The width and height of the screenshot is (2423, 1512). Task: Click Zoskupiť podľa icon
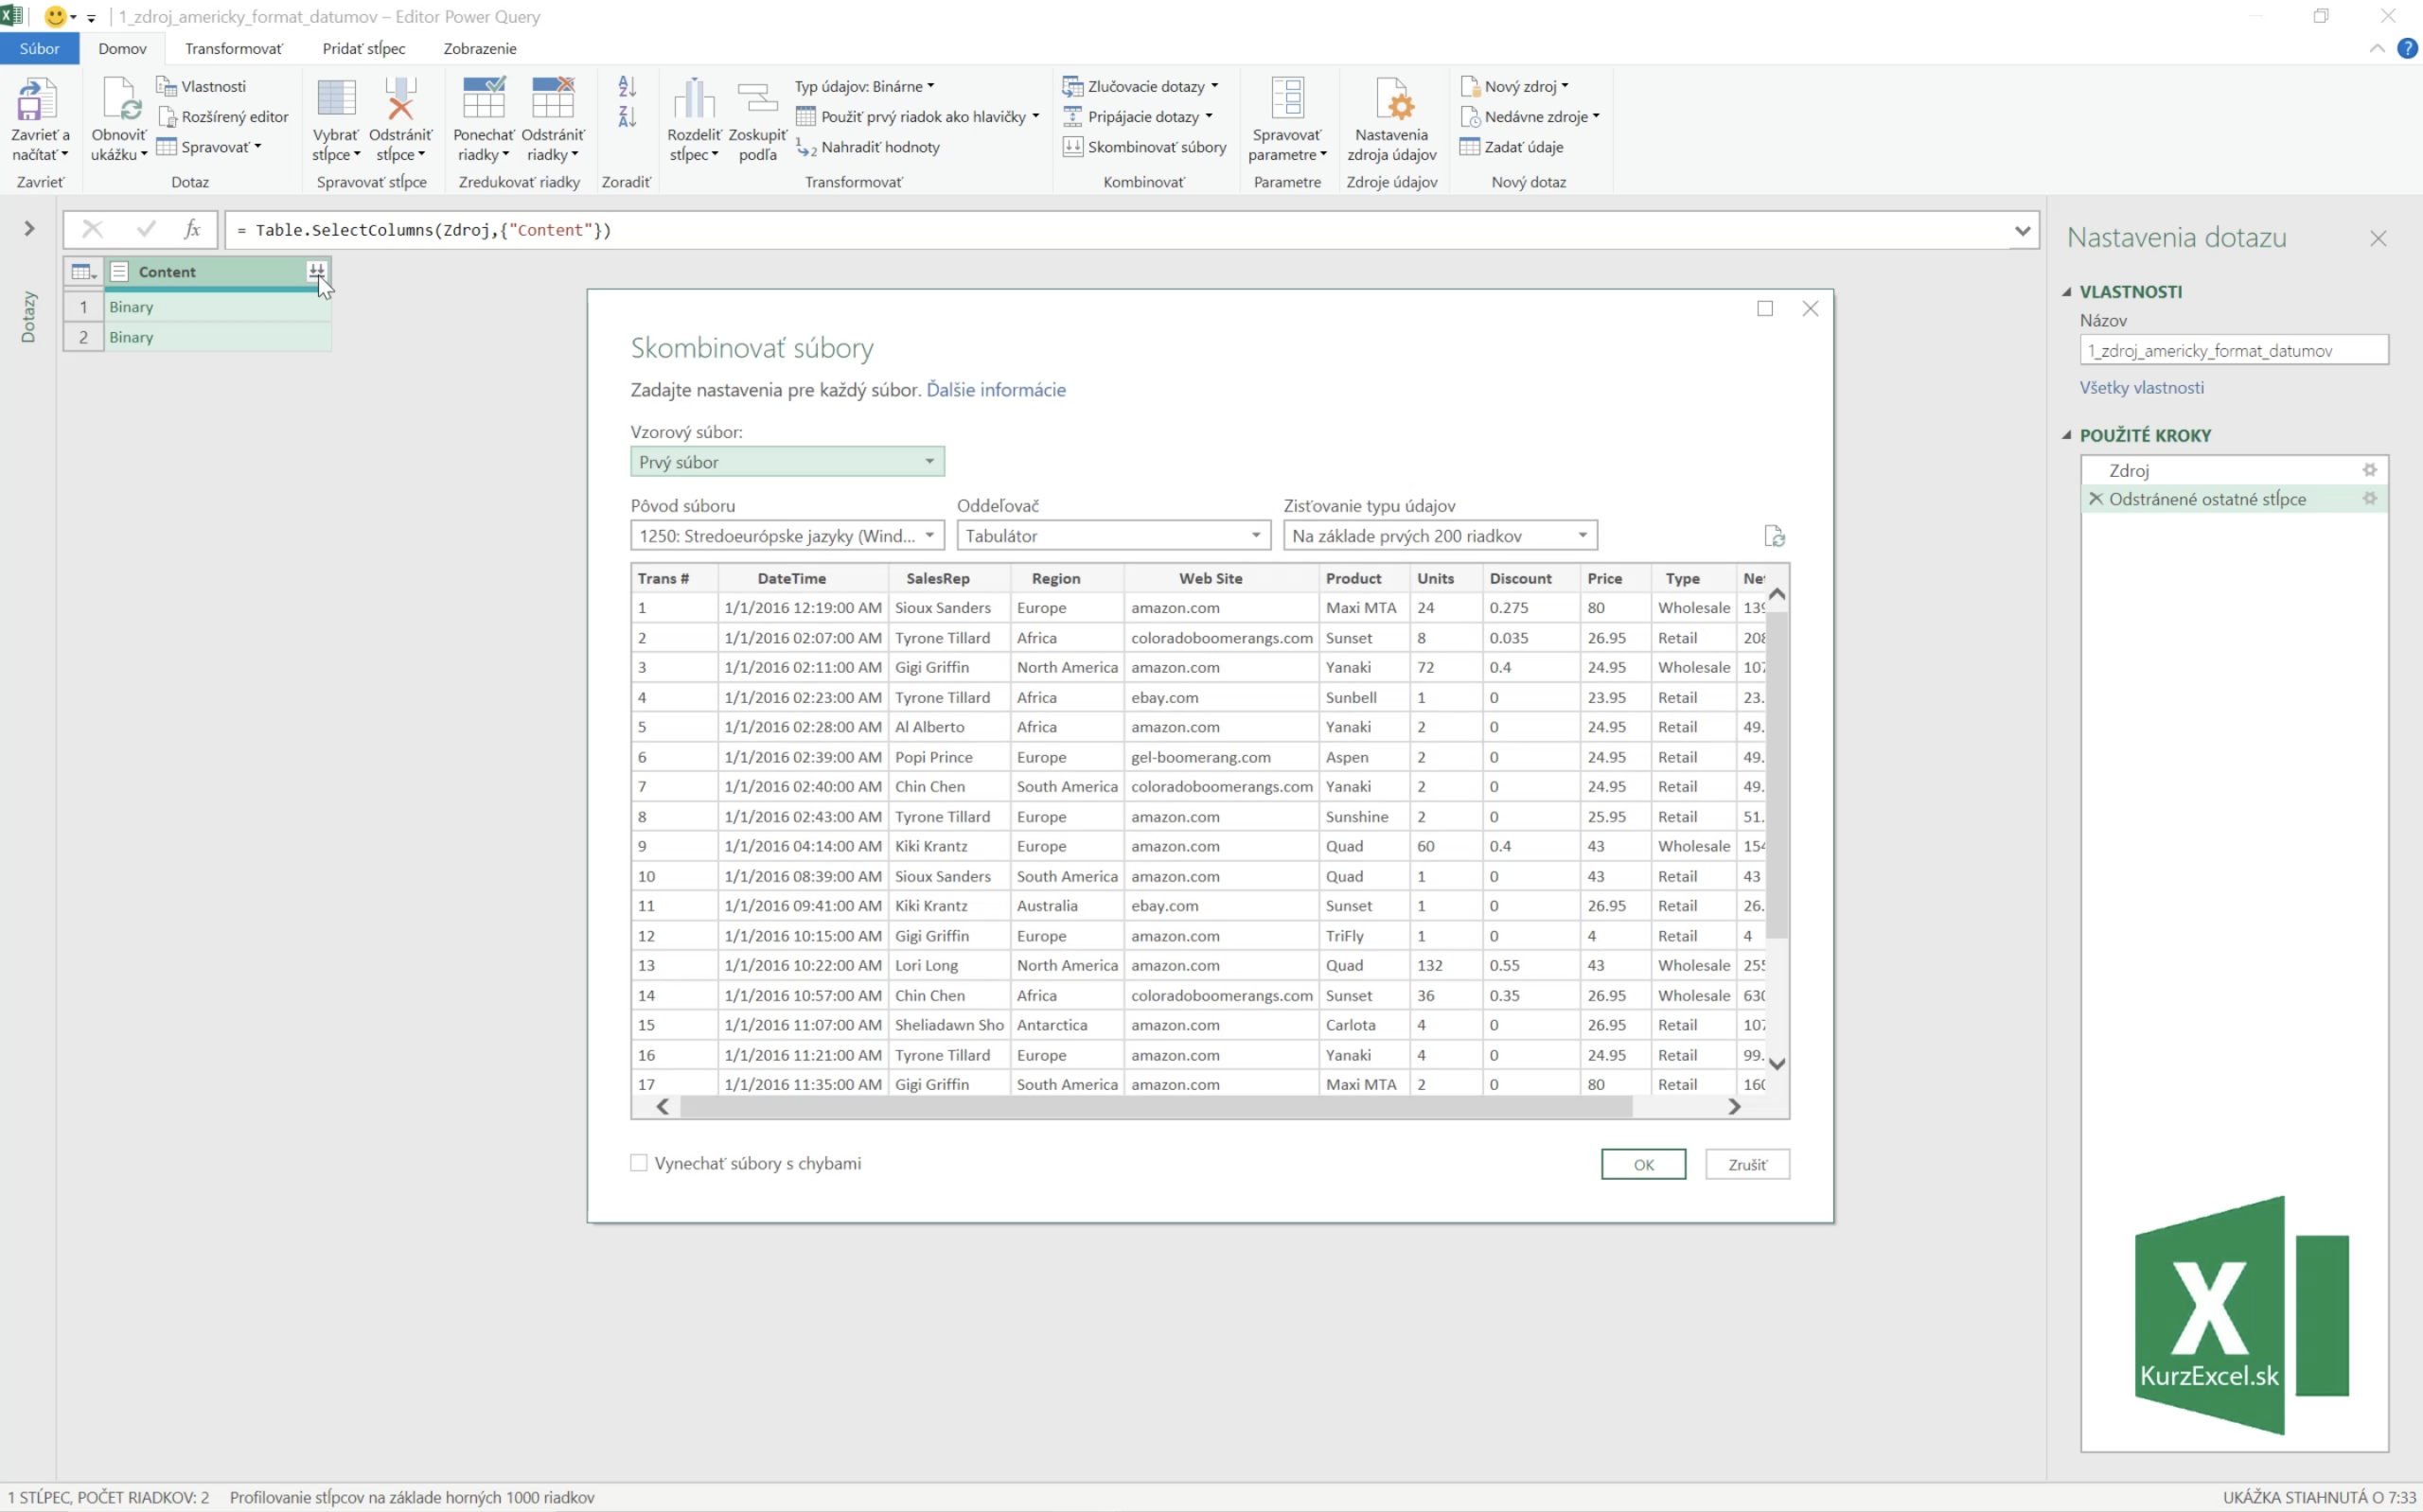[x=757, y=100]
